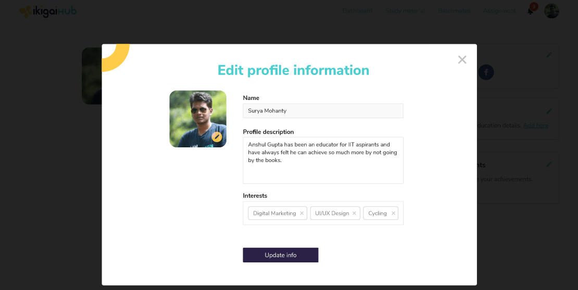Image resolution: width=578 pixels, height=290 pixels.
Task: Click the Name input field
Action: pyautogui.click(x=323, y=111)
